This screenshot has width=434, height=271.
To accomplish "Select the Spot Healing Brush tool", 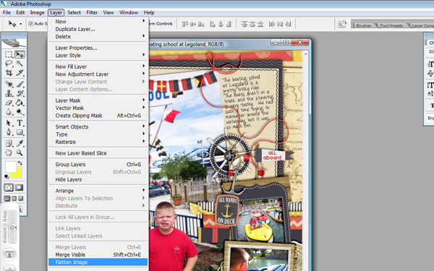I will tap(9, 84).
